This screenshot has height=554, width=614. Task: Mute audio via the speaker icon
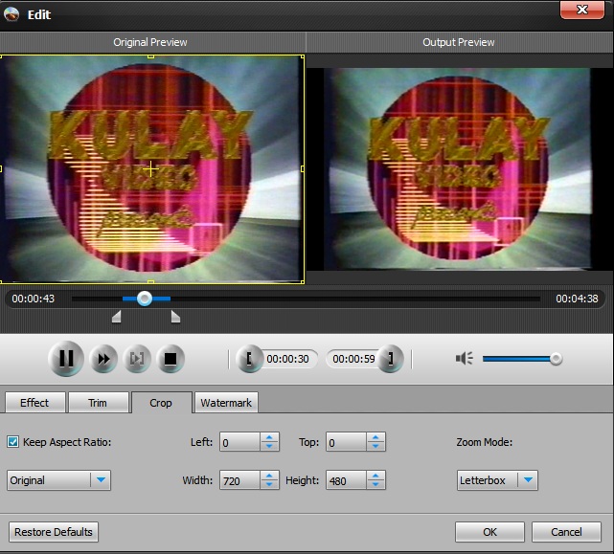(x=465, y=359)
